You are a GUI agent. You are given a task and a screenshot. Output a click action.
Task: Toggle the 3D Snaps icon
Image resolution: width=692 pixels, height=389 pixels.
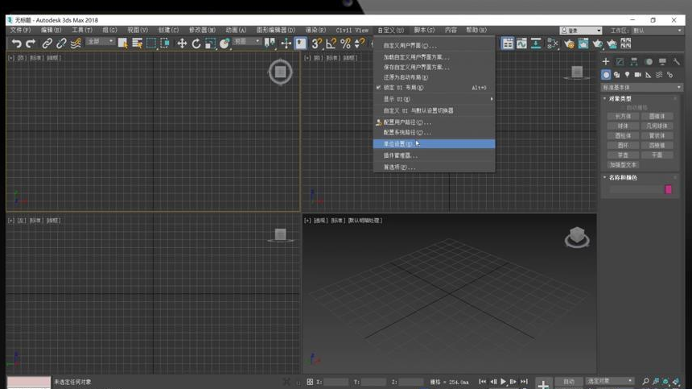click(x=316, y=43)
